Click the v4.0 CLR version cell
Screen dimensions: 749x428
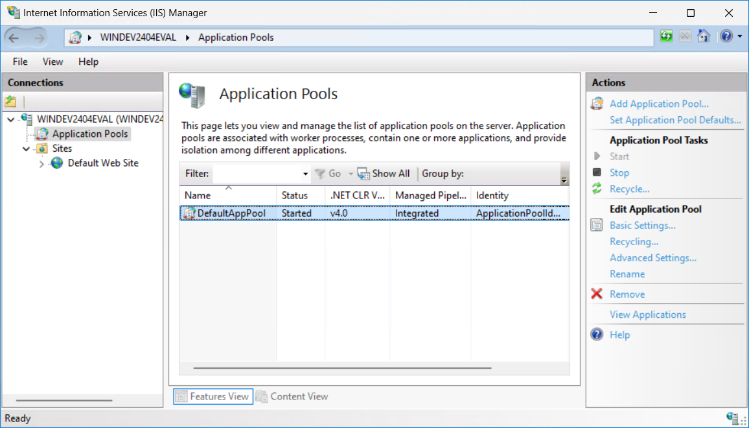tap(339, 213)
